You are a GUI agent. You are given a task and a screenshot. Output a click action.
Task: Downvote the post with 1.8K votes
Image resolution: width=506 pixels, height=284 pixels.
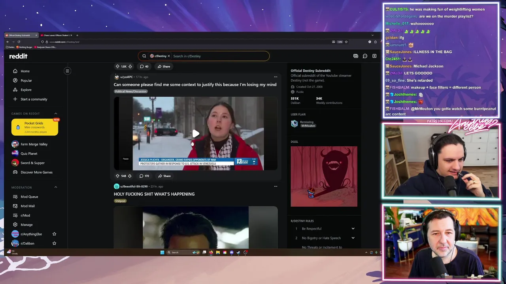(130, 66)
